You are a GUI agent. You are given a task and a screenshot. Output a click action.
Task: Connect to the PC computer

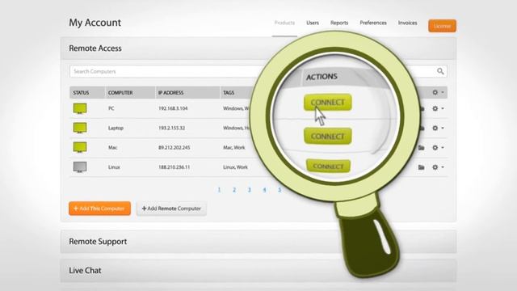[327, 103]
